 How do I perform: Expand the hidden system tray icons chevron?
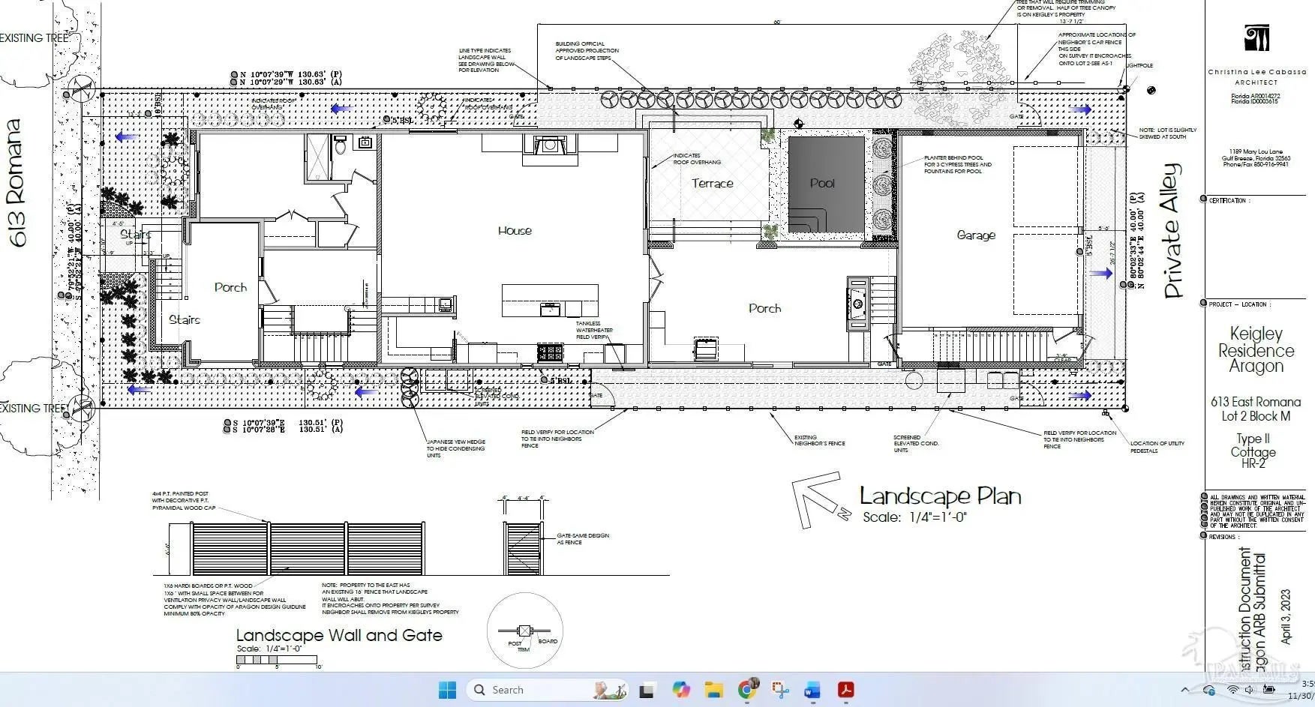(x=1184, y=690)
